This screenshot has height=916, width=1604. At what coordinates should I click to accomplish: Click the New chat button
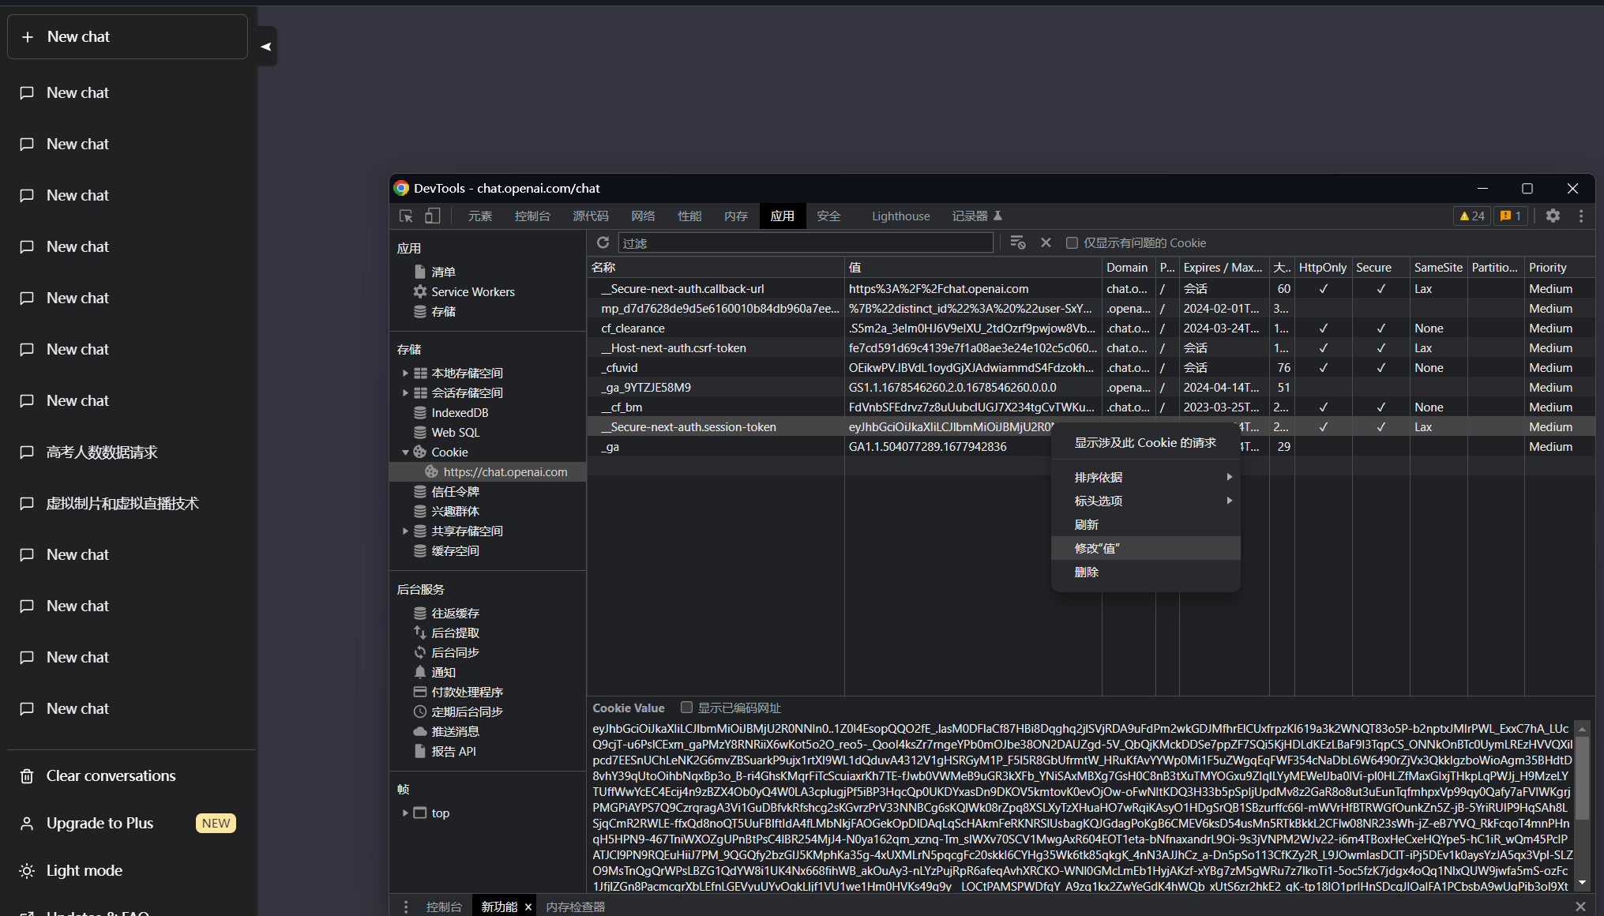point(127,37)
